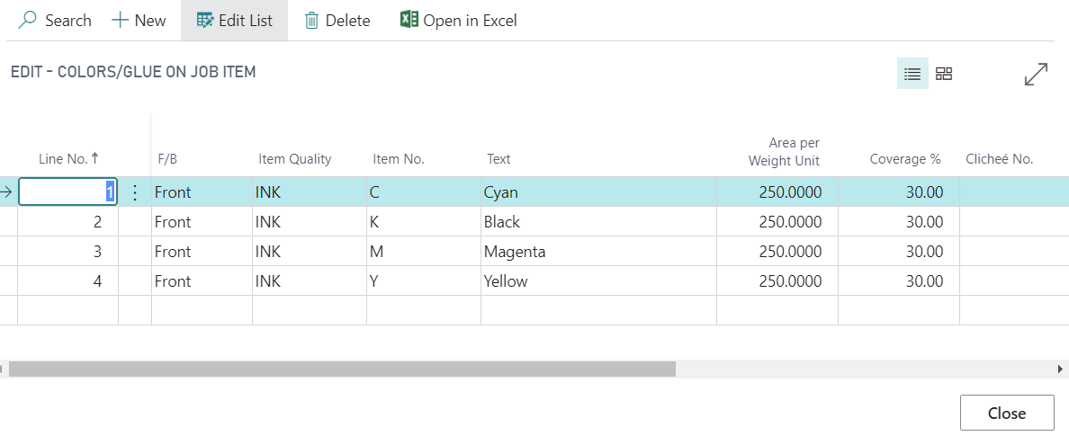1069x445 pixels.
Task: Click the Search text label
Action: click(x=68, y=21)
